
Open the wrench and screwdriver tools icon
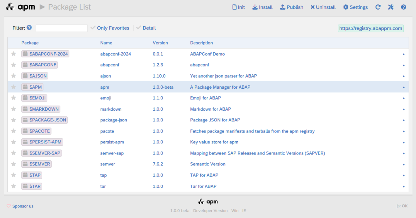point(390,7)
